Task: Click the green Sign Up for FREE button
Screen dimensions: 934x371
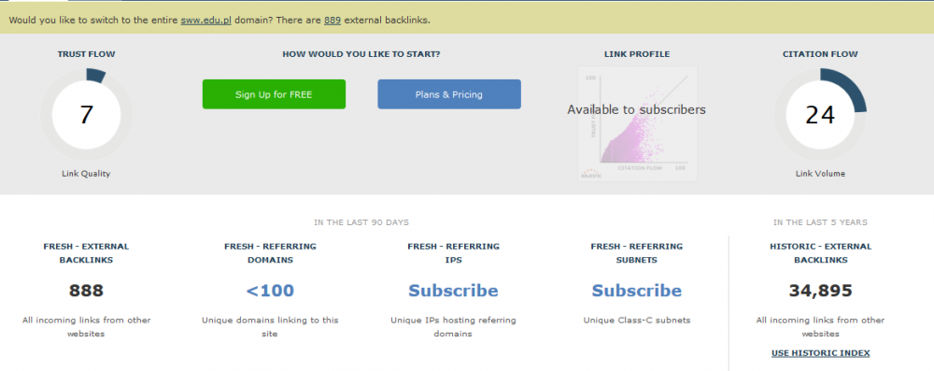Action: coord(274,94)
